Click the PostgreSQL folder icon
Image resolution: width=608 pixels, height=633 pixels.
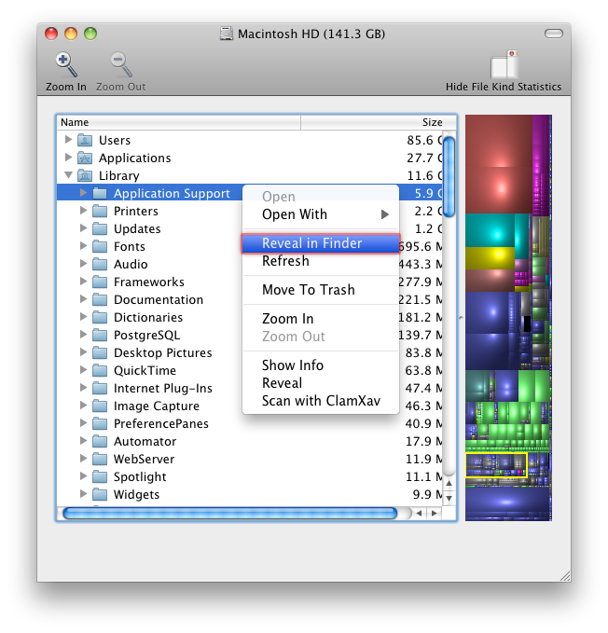point(100,335)
